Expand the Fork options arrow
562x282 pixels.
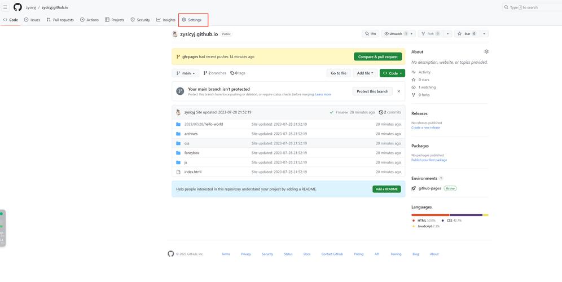tap(447, 34)
